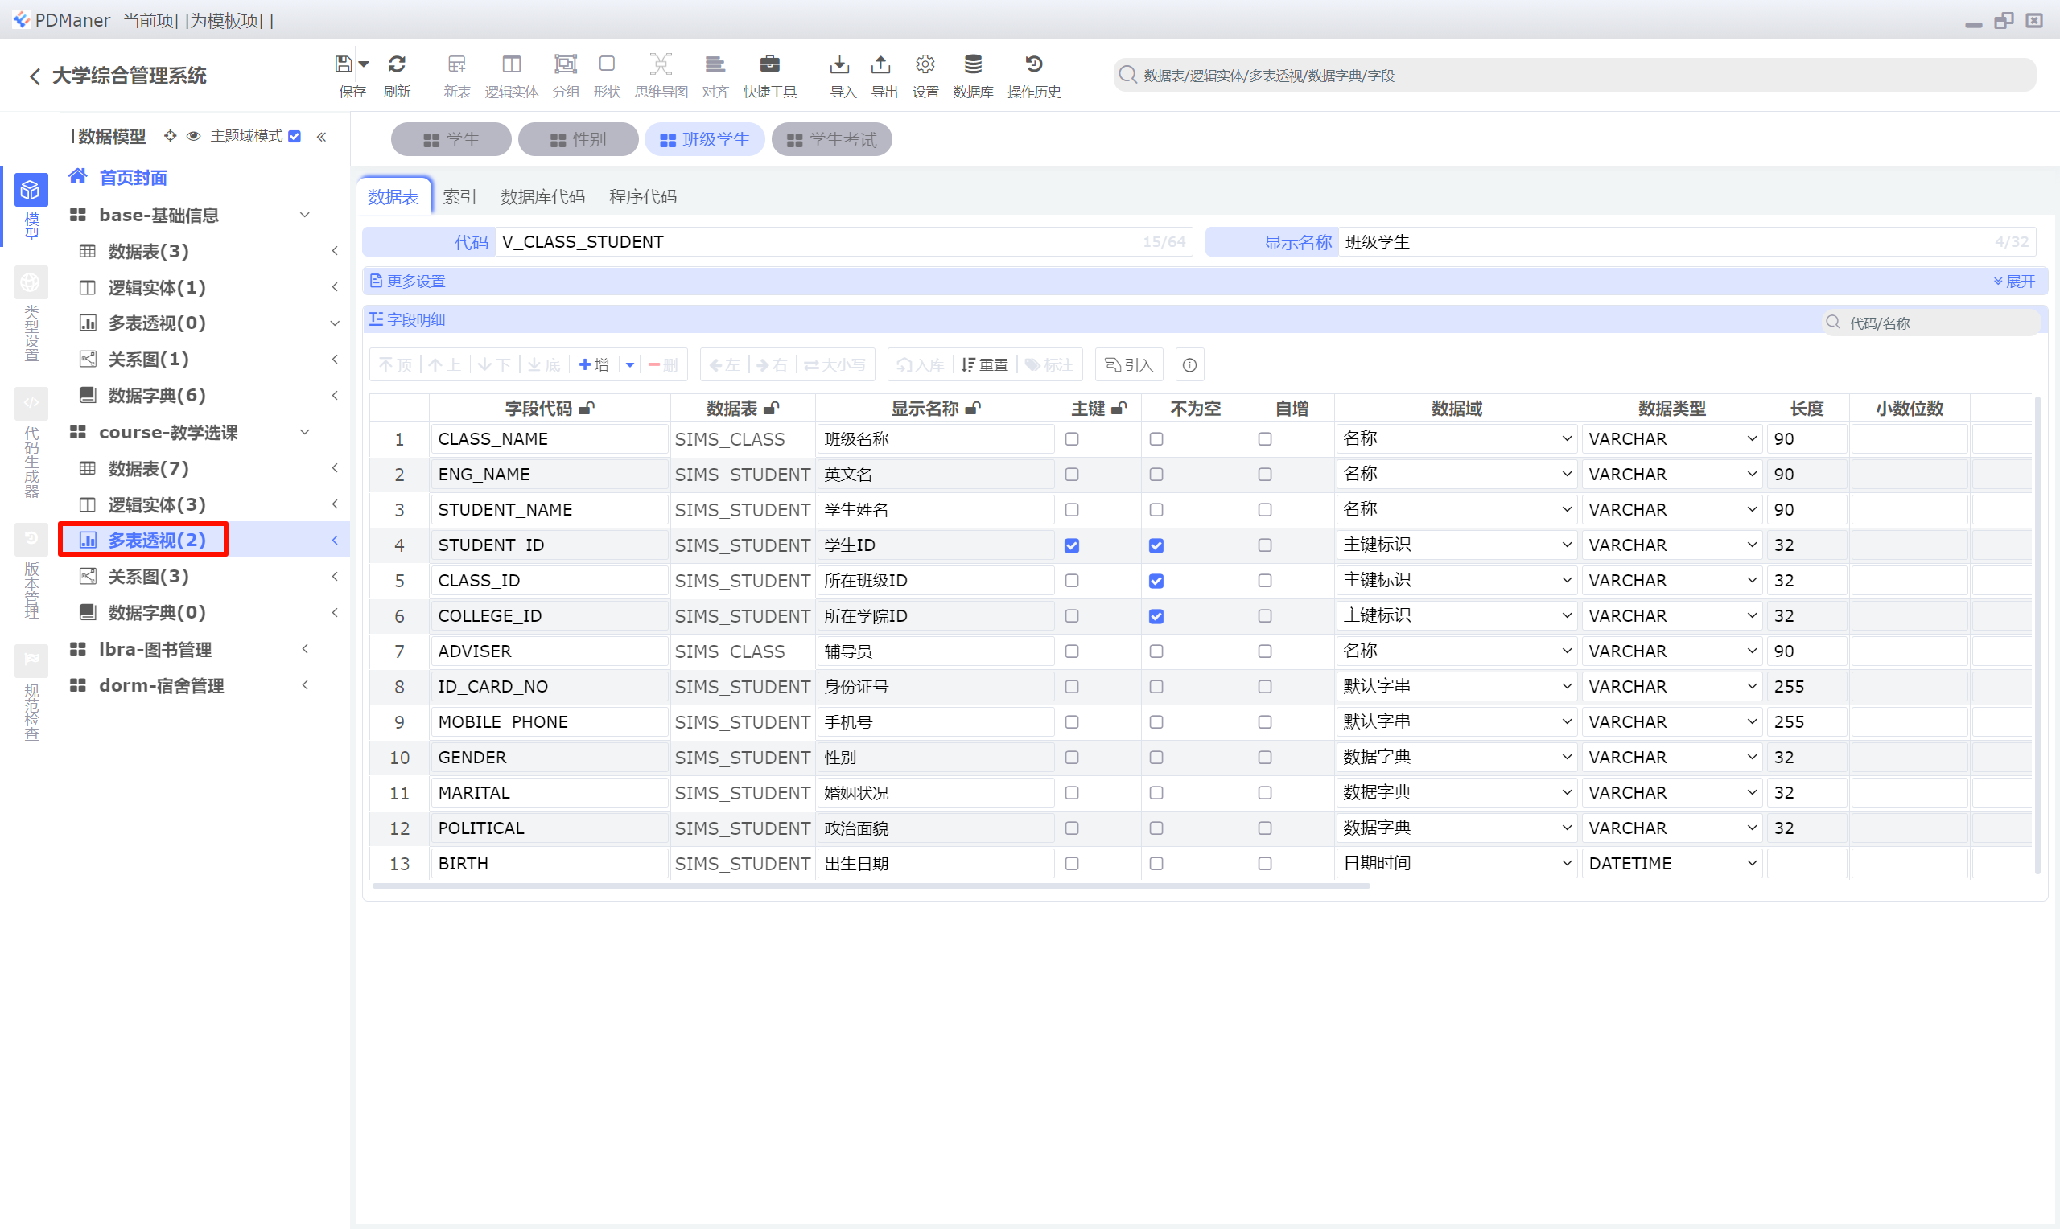The width and height of the screenshot is (2060, 1229).
Task: Open the Database (数据库) toolbar icon
Action: click(972, 65)
